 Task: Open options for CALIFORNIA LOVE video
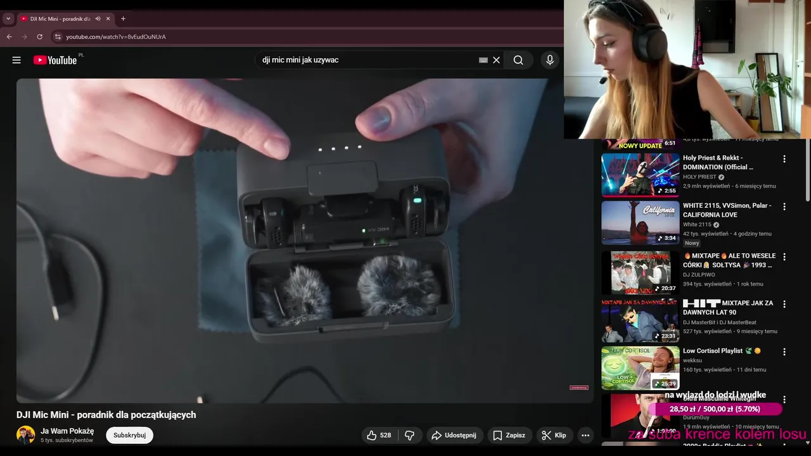(x=784, y=206)
